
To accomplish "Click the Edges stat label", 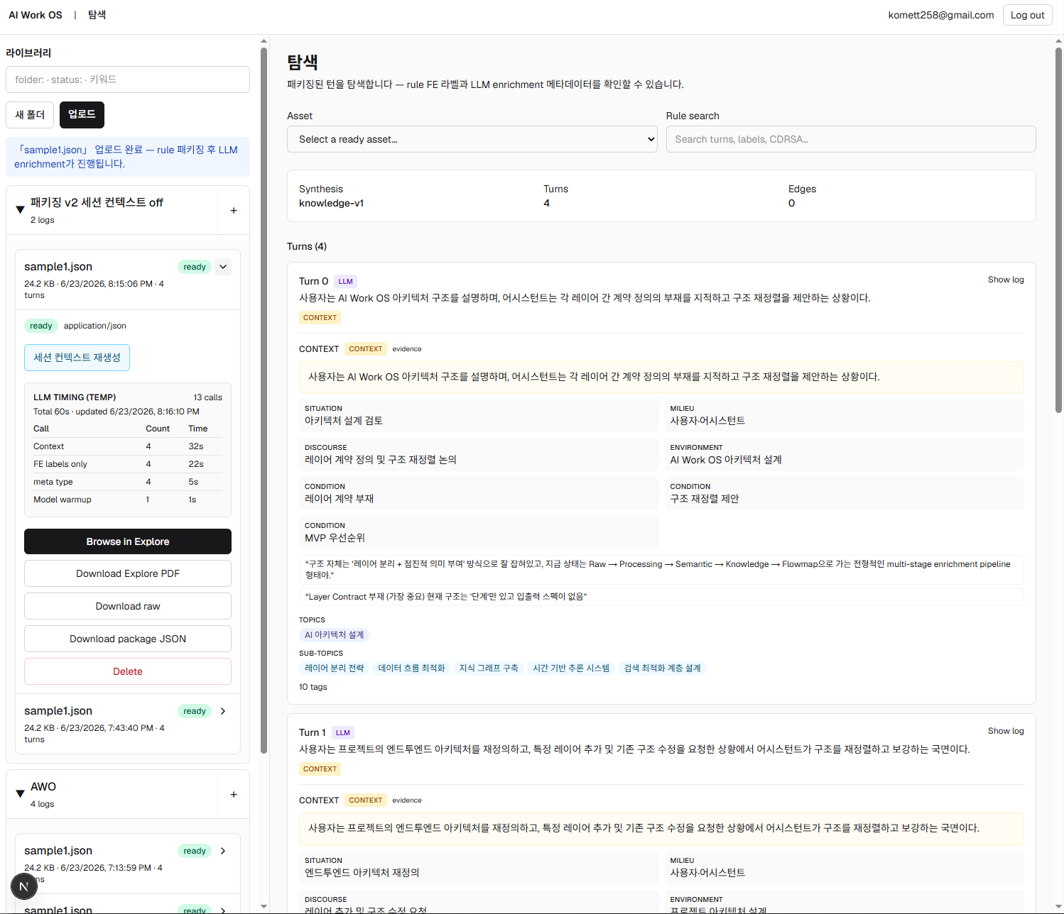I will 802,189.
